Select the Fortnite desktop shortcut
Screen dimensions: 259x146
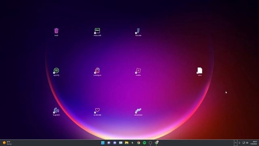click(x=138, y=32)
